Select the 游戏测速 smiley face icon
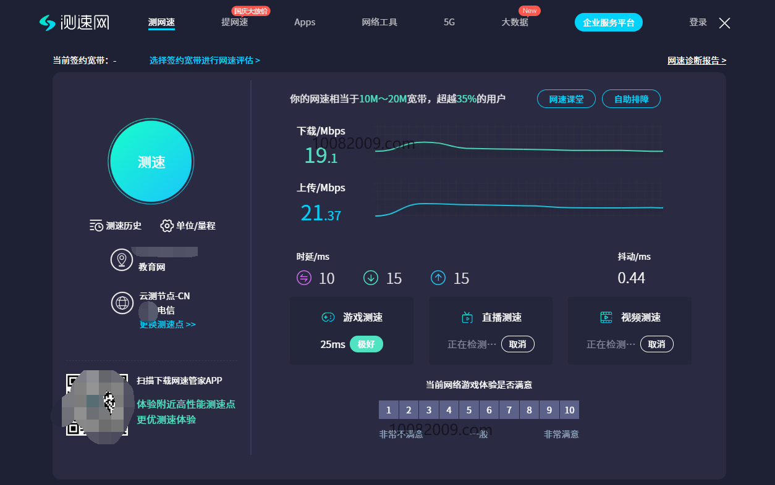 pos(327,317)
